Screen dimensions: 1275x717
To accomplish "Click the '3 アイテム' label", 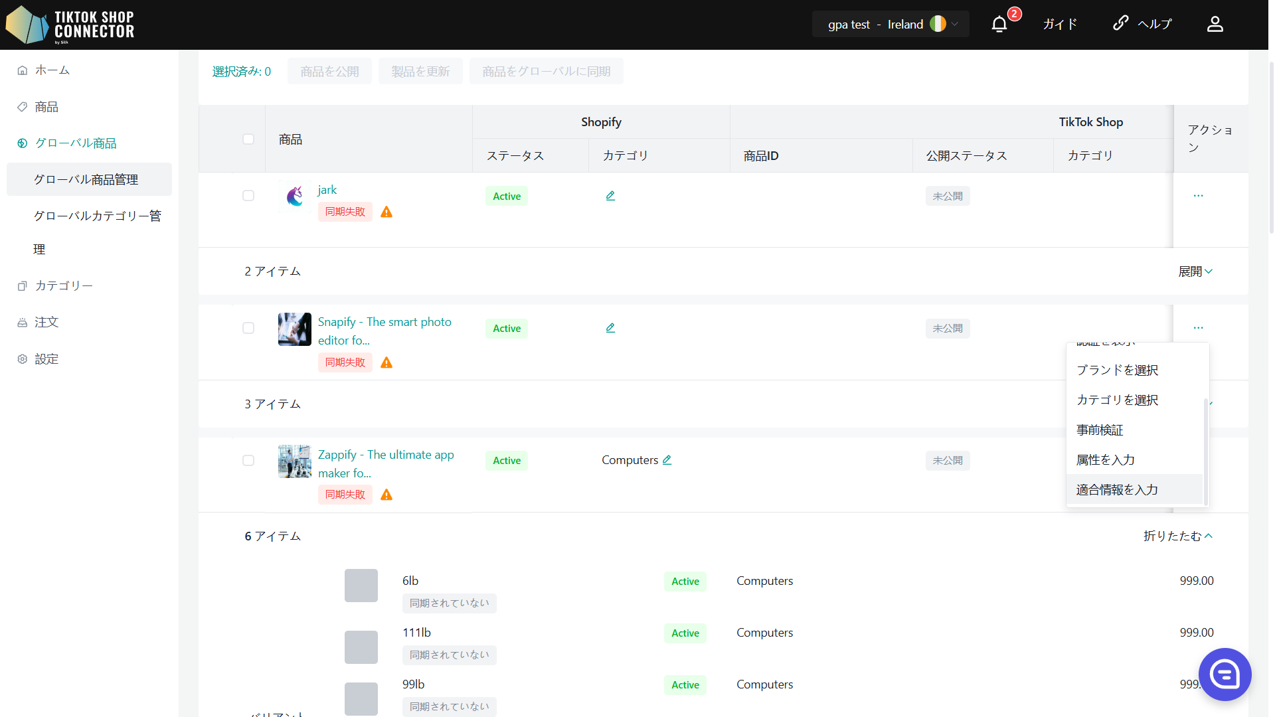I will coord(273,404).
